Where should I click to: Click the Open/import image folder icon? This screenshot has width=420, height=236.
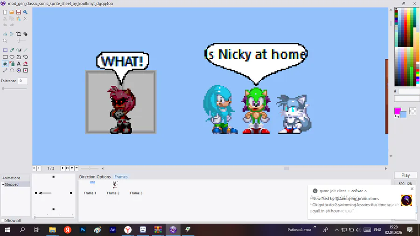coord(12,12)
